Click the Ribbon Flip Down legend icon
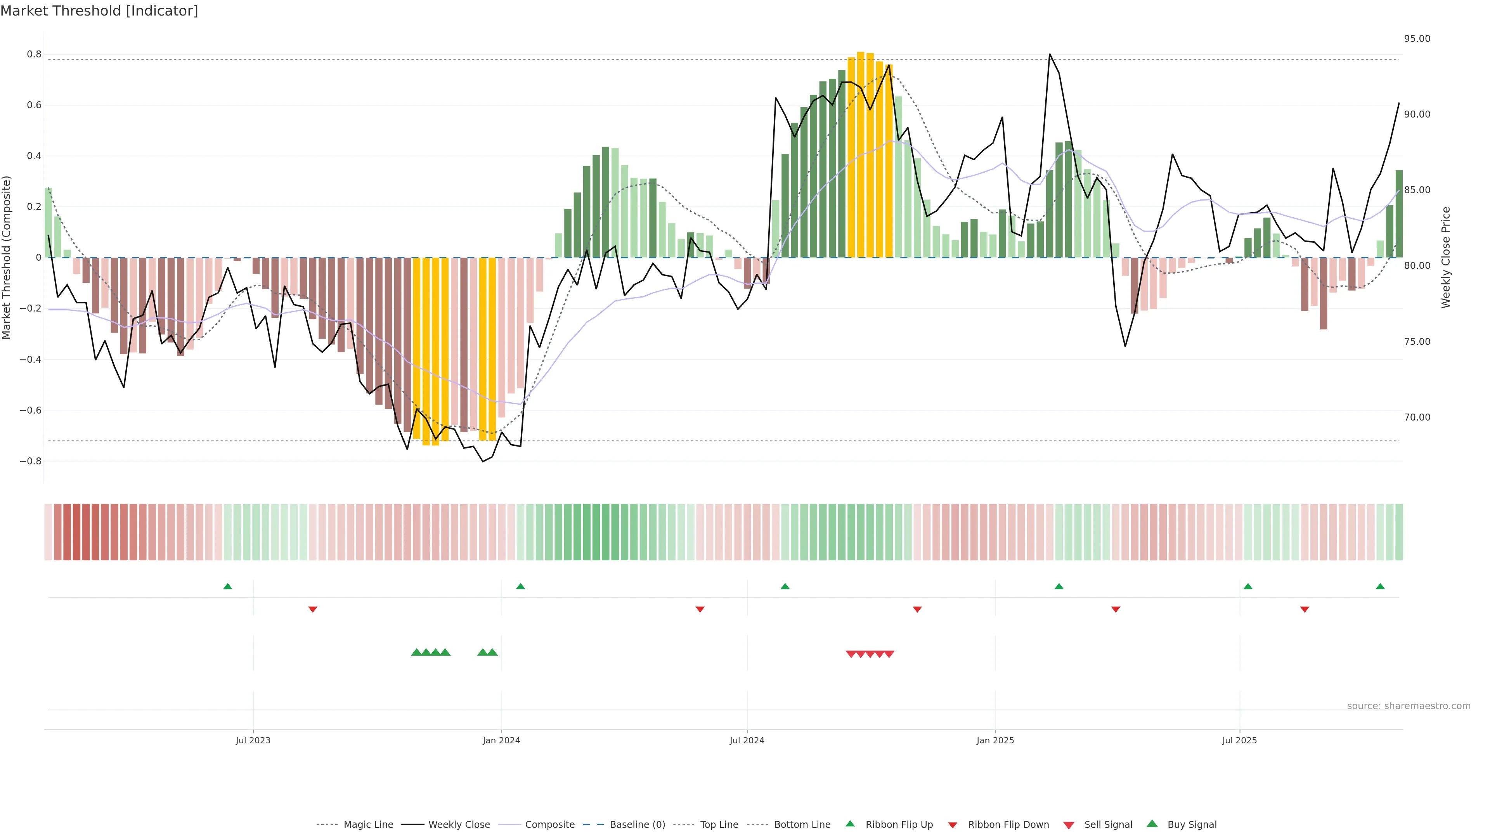 (953, 825)
